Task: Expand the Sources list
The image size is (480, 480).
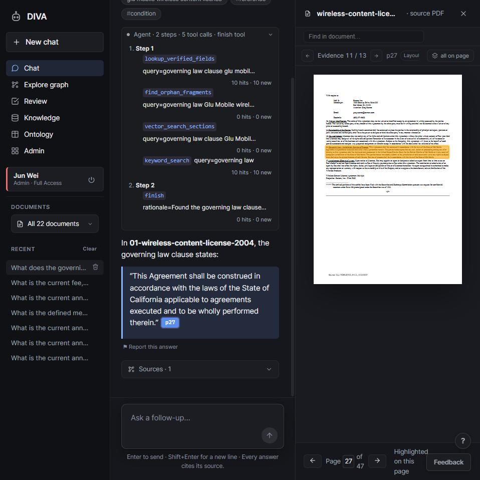Action: tap(200, 369)
